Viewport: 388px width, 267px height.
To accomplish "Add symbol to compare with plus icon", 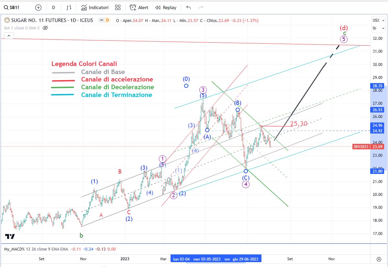I will tap(39, 8).
